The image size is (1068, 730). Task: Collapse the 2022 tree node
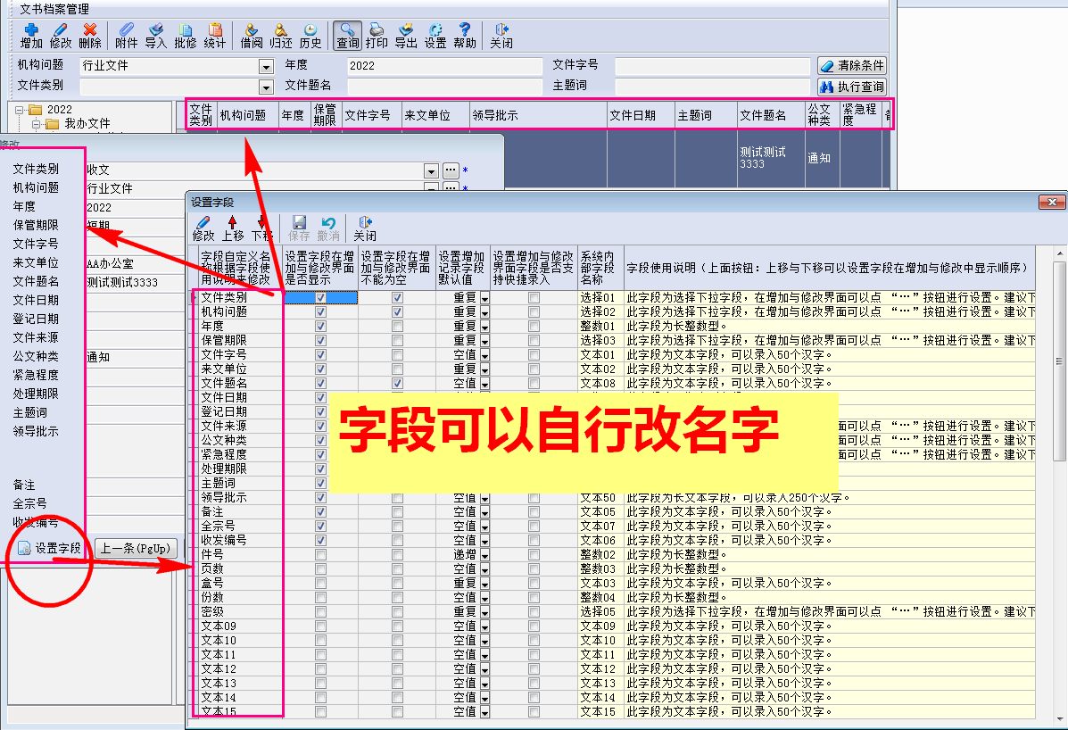coord(20,110)
